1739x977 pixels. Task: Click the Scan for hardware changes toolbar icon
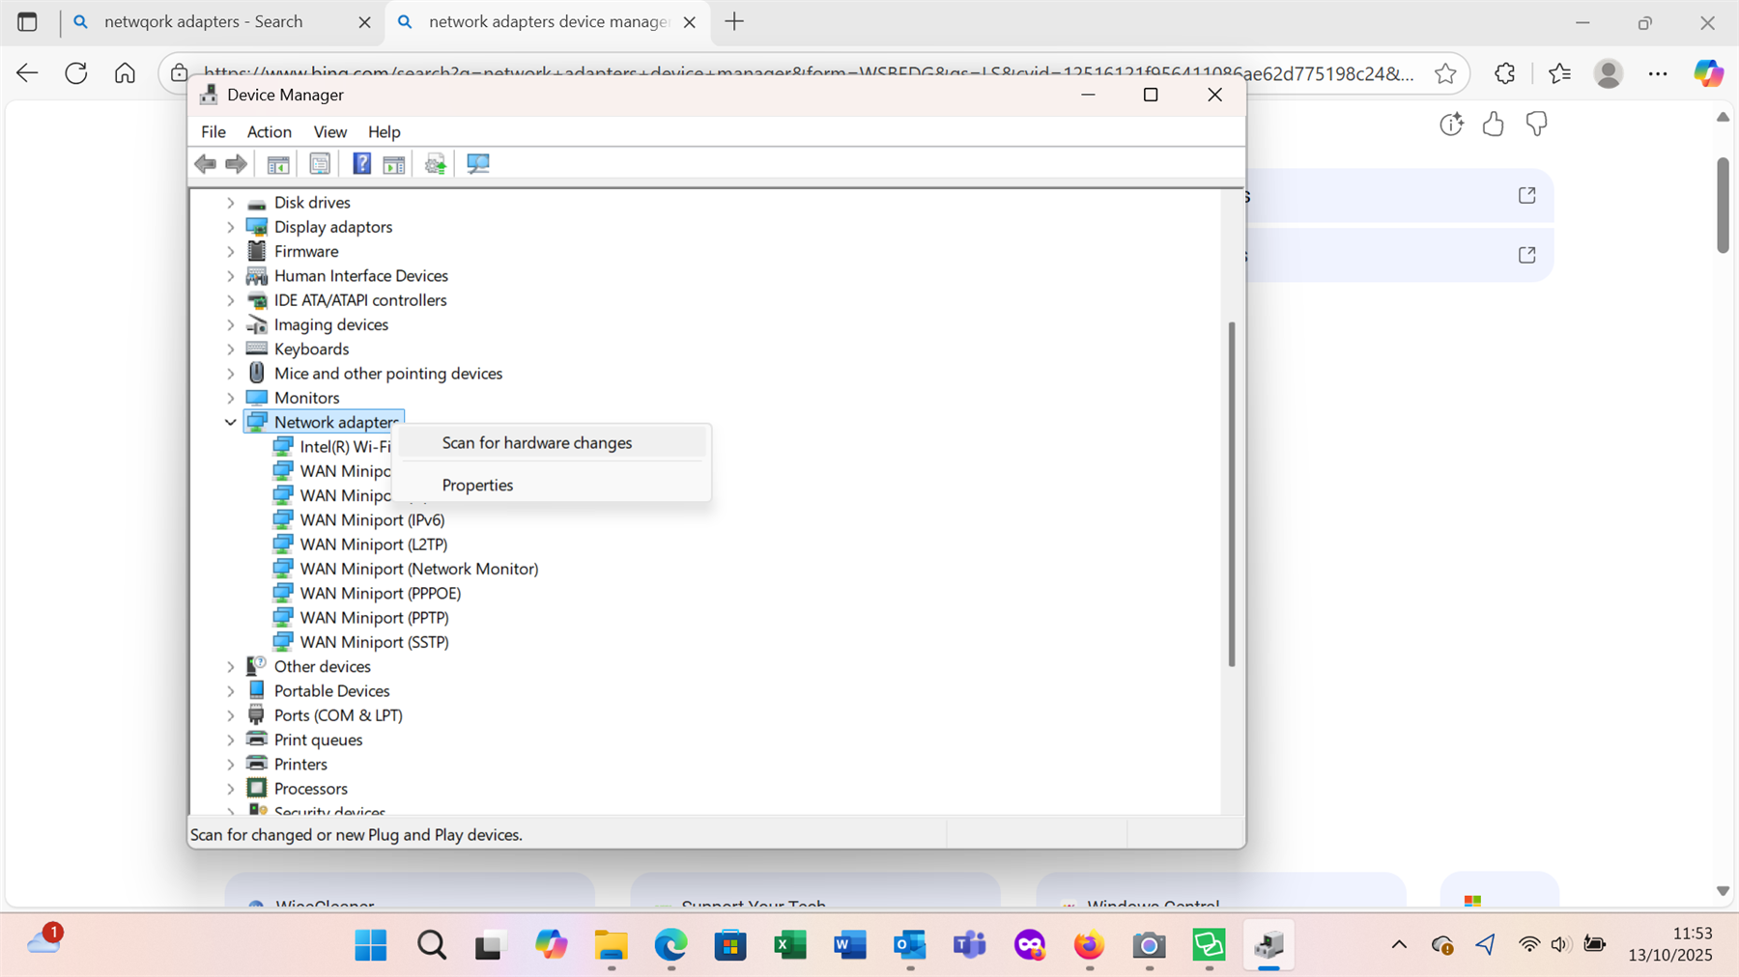477,163
